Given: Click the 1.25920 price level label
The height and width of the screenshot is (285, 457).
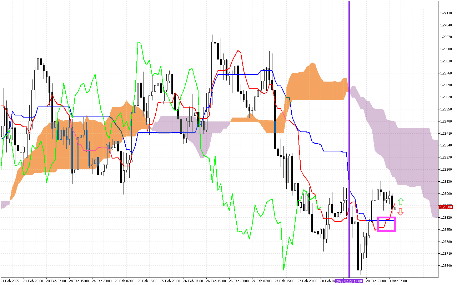Looking at the screenshot, I should (x=446, y=218).
